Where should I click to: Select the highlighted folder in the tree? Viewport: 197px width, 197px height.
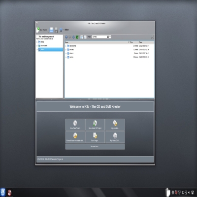click(x=50, y=50)
